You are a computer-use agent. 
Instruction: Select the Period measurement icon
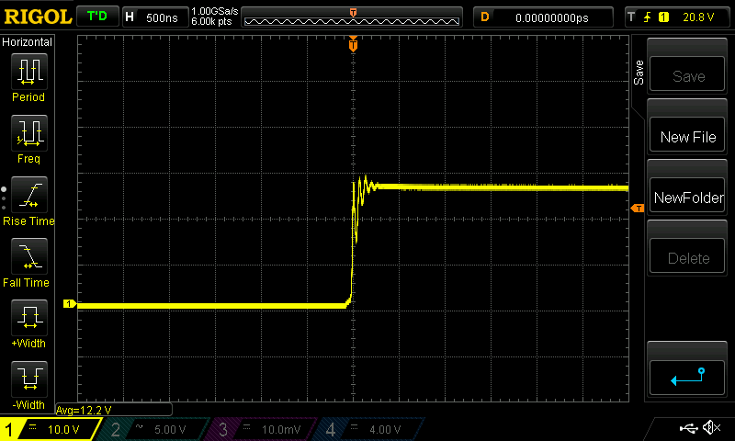28,72
